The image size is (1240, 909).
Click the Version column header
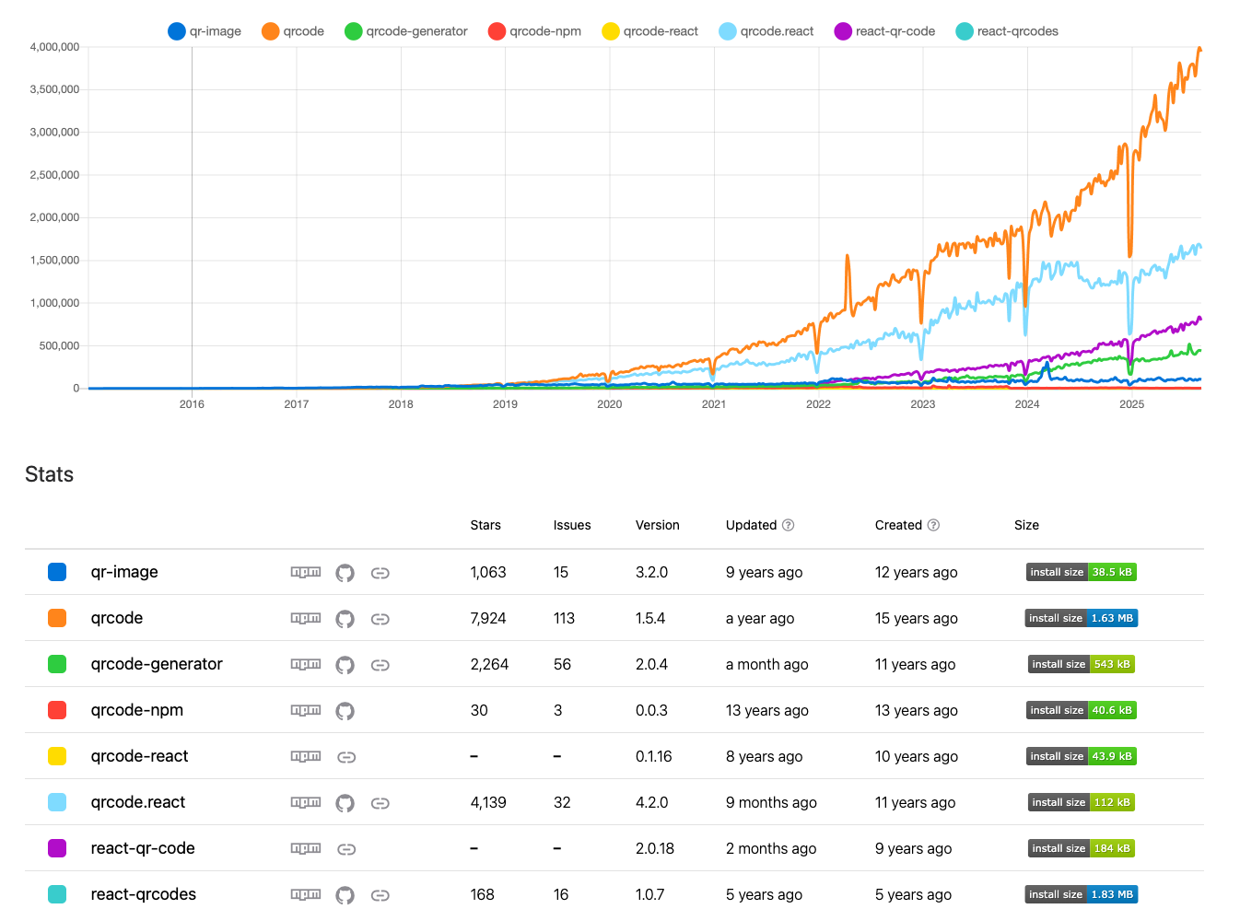[x=658, y=525]
